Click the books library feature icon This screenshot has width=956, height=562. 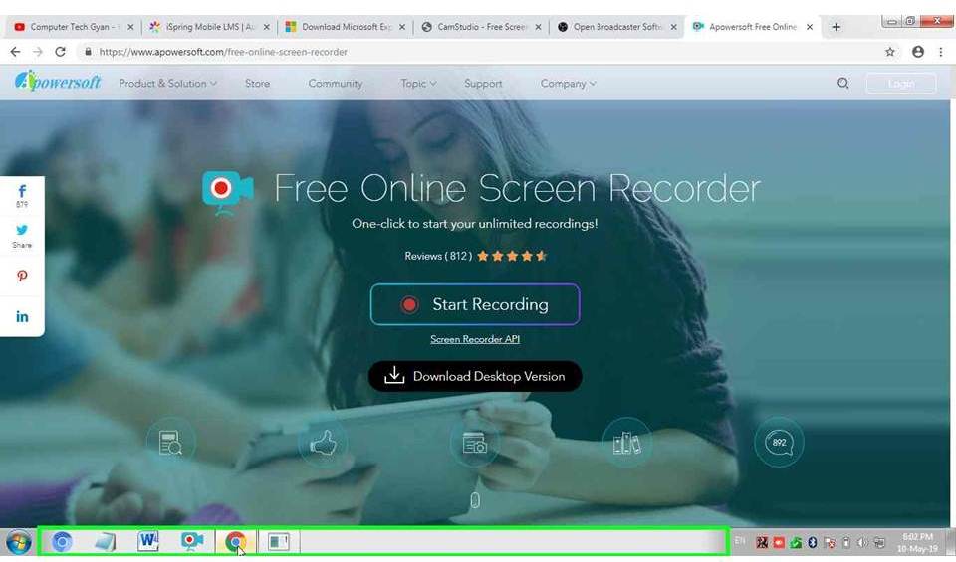[x=626, y=442]
